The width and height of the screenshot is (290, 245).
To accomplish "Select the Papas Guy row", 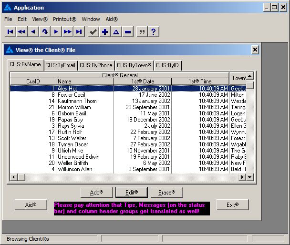I will [128, 120].
